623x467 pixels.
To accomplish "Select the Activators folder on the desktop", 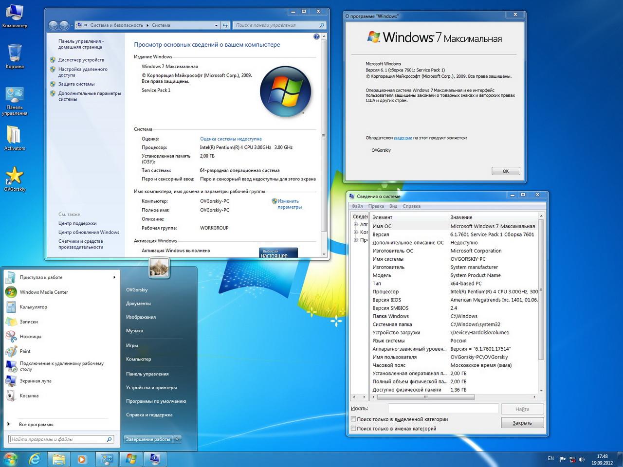I will (15, 138).
